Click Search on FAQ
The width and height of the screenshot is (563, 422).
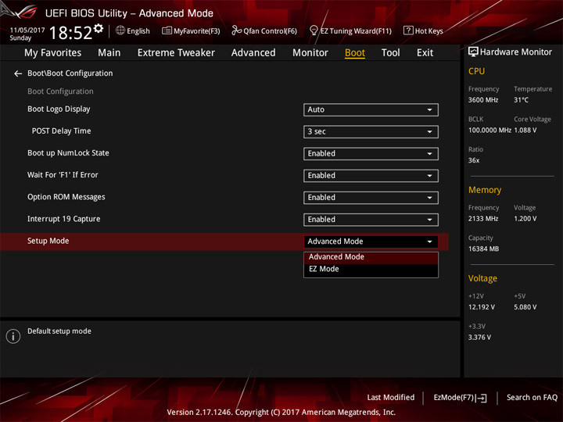coord(532,398)
